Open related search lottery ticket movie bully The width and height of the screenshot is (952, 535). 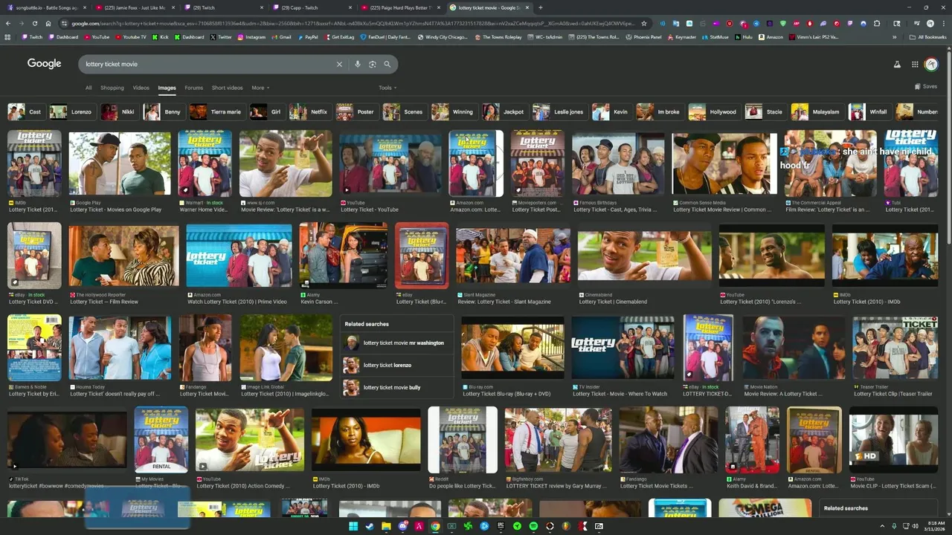click(x=397, y=387)
